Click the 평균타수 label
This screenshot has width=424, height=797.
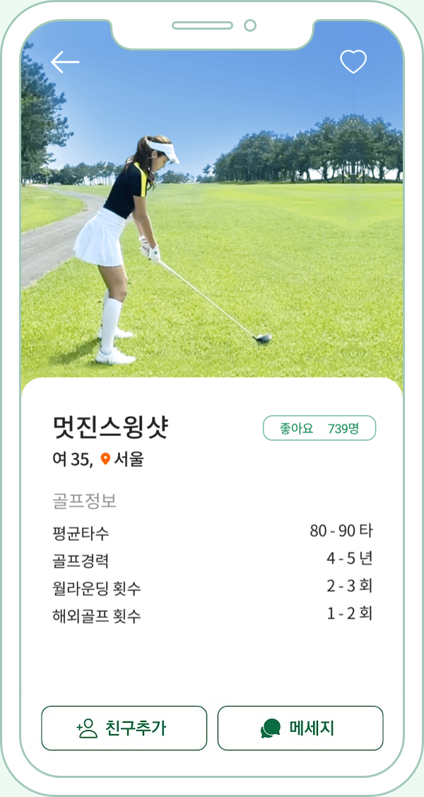[x=81, y=533]
